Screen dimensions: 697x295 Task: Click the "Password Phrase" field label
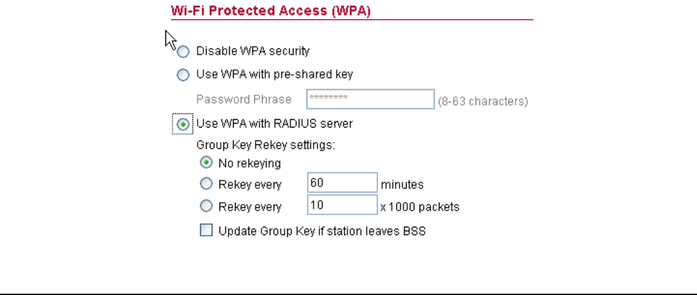coord(243,100)
